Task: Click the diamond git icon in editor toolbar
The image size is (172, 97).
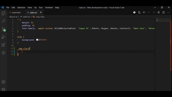Action: [x=134, y=12]
